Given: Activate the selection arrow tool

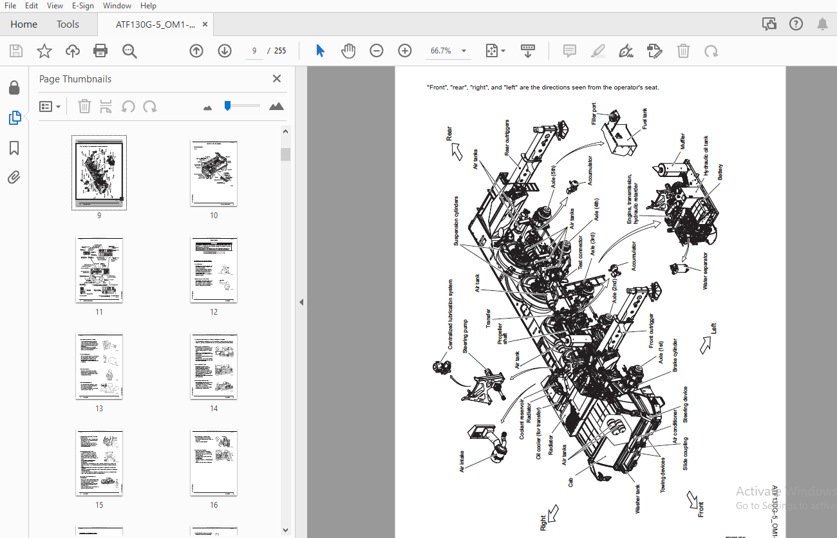Looking at the screenshot, I should point(320,51).
